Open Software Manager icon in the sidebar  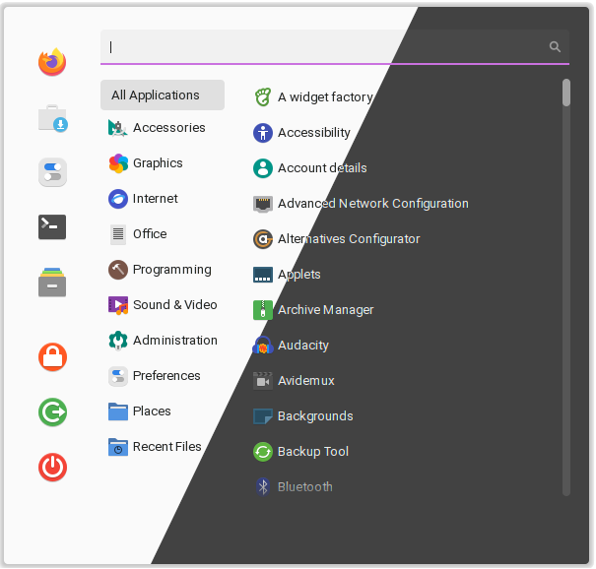[52, 118]
